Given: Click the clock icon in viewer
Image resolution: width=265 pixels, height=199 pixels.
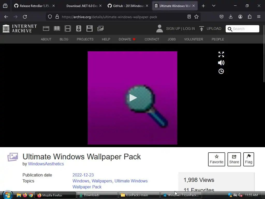Looking at the screenshot, I should 221,71.
